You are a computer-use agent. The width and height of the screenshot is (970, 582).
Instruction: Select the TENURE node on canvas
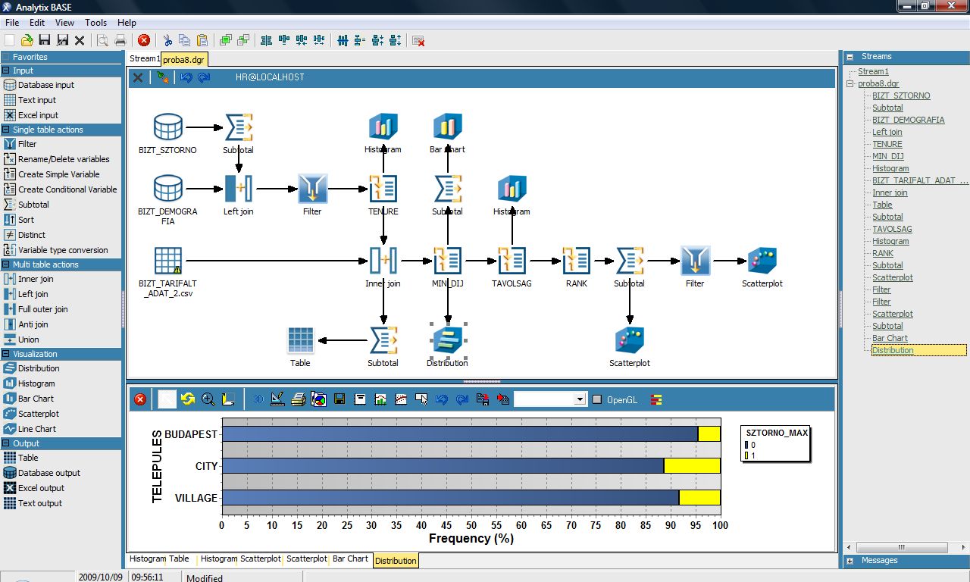pos(383,189)
